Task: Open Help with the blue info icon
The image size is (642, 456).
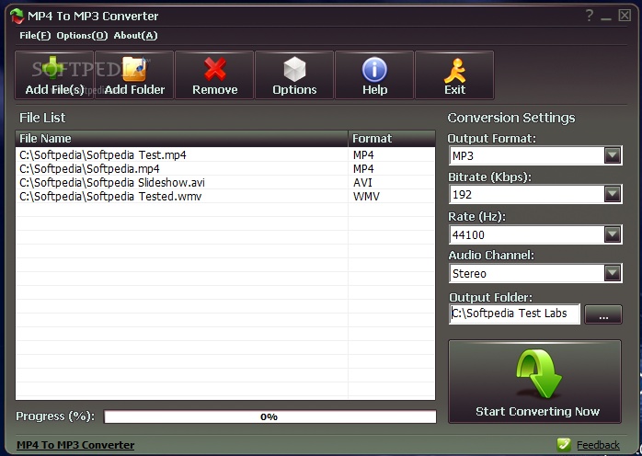Action: [374, 75]
